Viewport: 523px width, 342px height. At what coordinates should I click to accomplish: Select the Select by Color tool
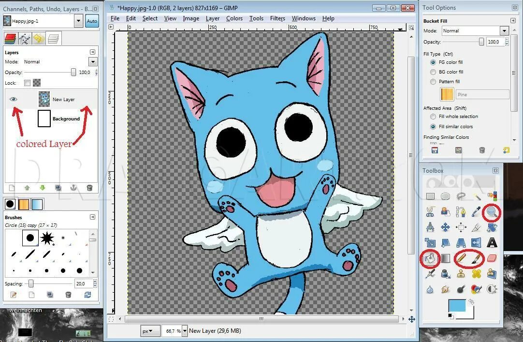click(x=493, y=196)
